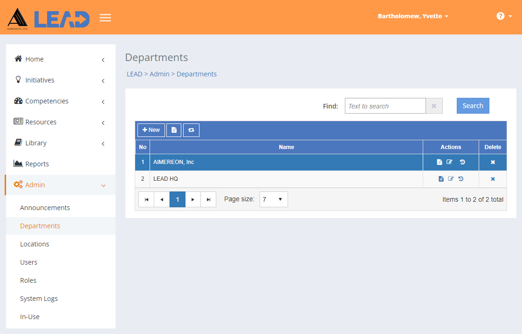Edit the LEAD HQ department
The width and height of the screenshot is (522, 334).
451,179
